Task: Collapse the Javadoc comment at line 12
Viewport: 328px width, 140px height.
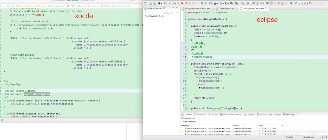Action: (x=186, y=50)
